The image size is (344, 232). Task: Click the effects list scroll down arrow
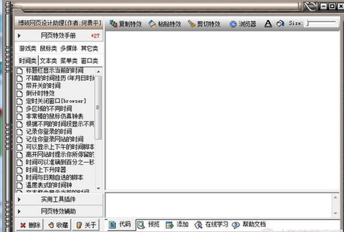click(98, 188)
